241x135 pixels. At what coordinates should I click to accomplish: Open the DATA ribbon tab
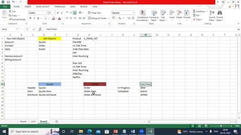click(x=73, y=7)
